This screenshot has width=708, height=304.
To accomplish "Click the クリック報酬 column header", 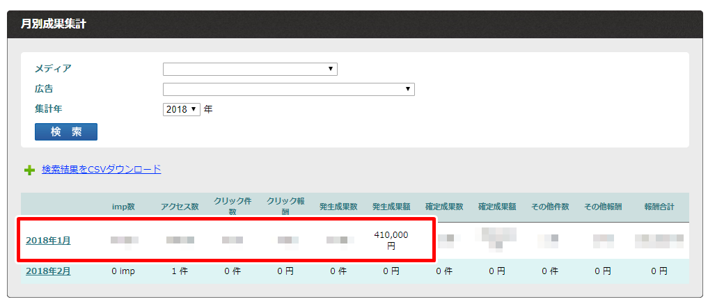I will point(285,207).
